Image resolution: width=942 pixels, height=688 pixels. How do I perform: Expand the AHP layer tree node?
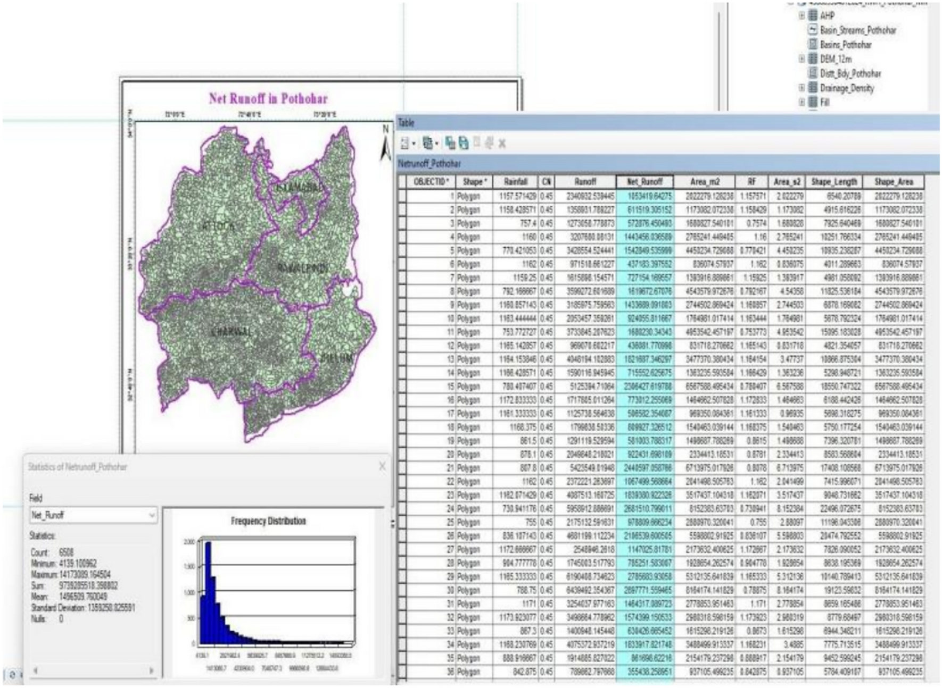coord(801,15)
